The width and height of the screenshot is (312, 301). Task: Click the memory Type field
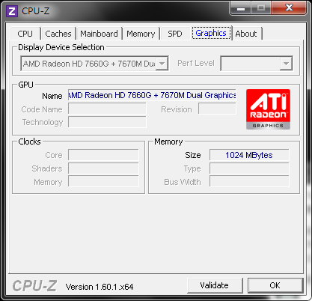249,168
